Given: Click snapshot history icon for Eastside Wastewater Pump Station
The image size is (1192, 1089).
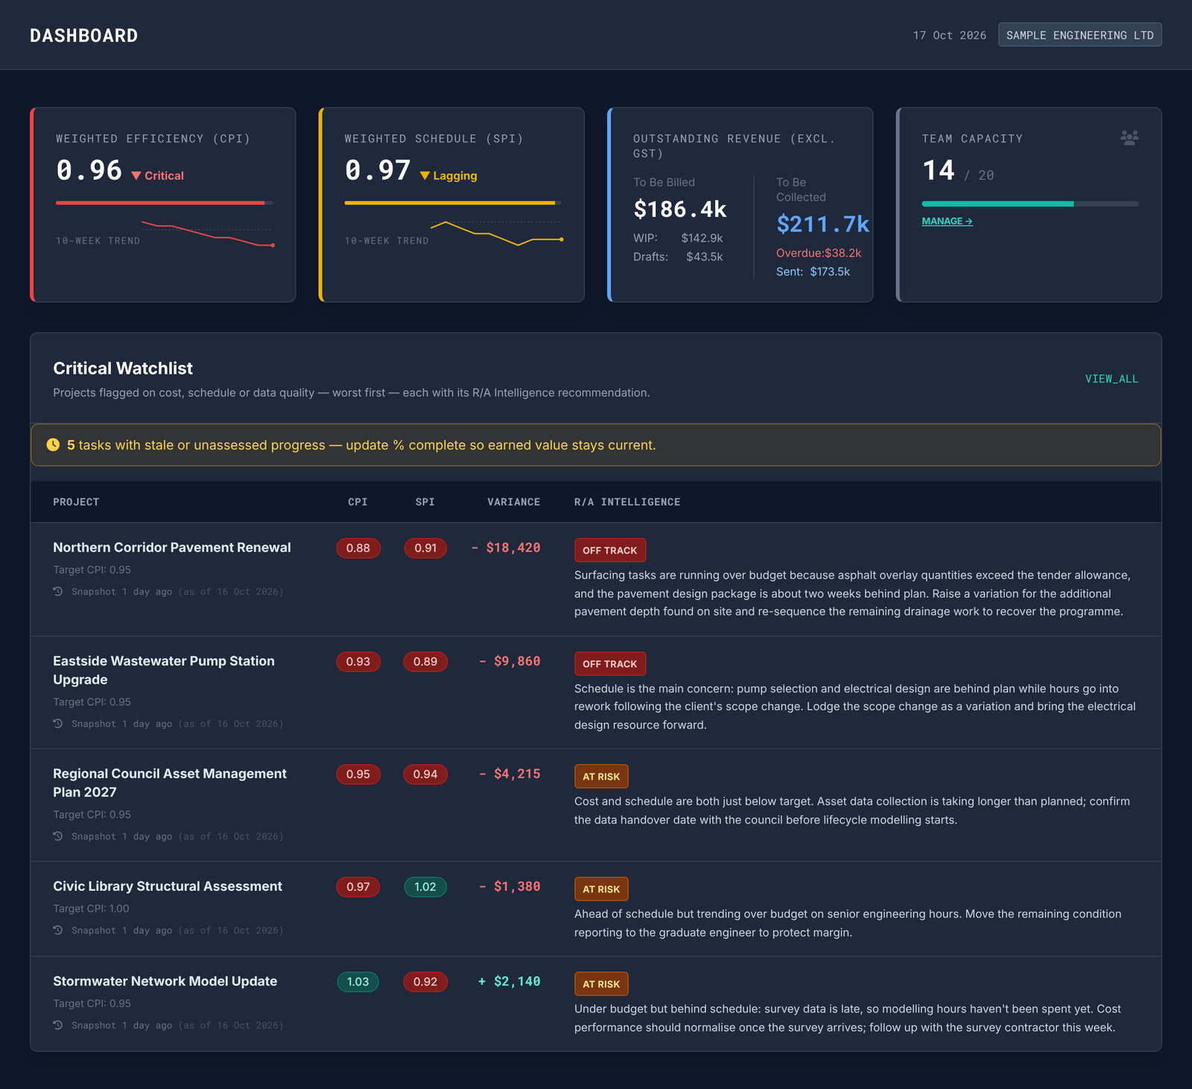Looking at the screenshot, I should click(x=58, y=723).
